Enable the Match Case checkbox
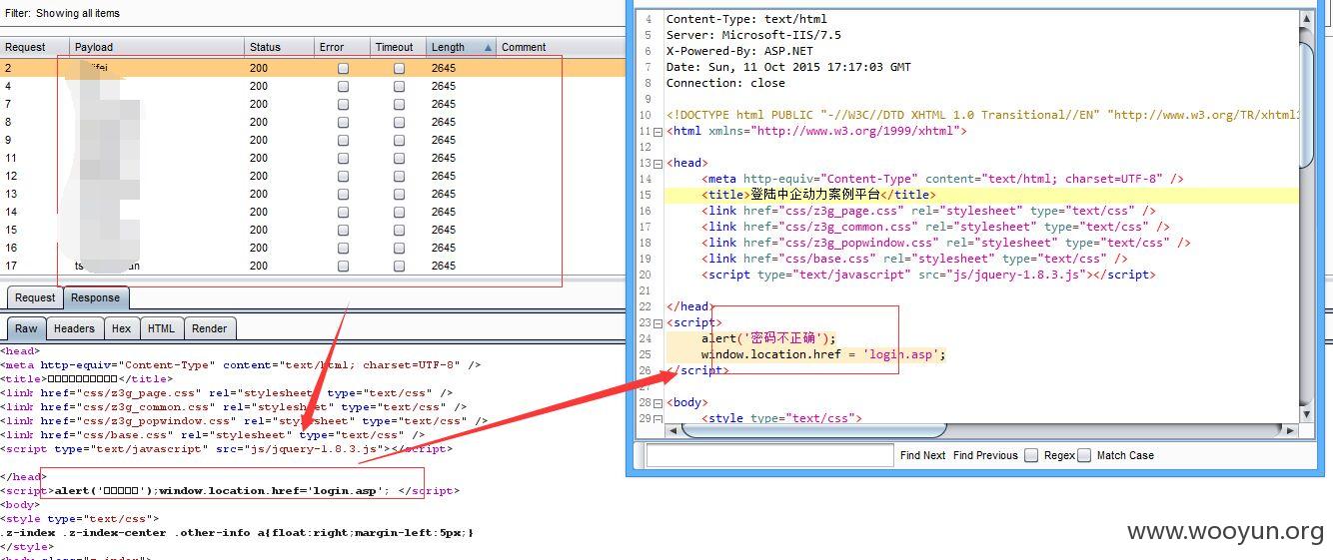The width and height of the screenshot is (1333, 560). pyautogui.click(x=1084, y=455)
